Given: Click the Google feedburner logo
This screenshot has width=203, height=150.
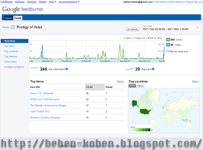Looking at the screenshot, I should pyautogui.click(x=23, y=9).
